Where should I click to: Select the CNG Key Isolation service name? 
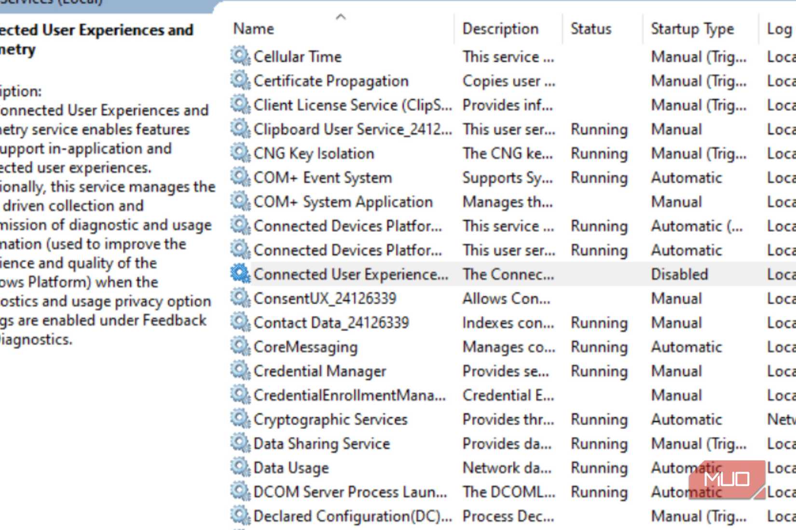314,153
